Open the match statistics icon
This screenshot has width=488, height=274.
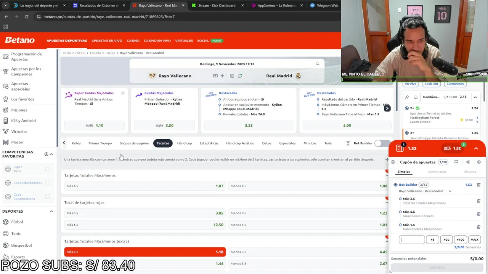232,76
